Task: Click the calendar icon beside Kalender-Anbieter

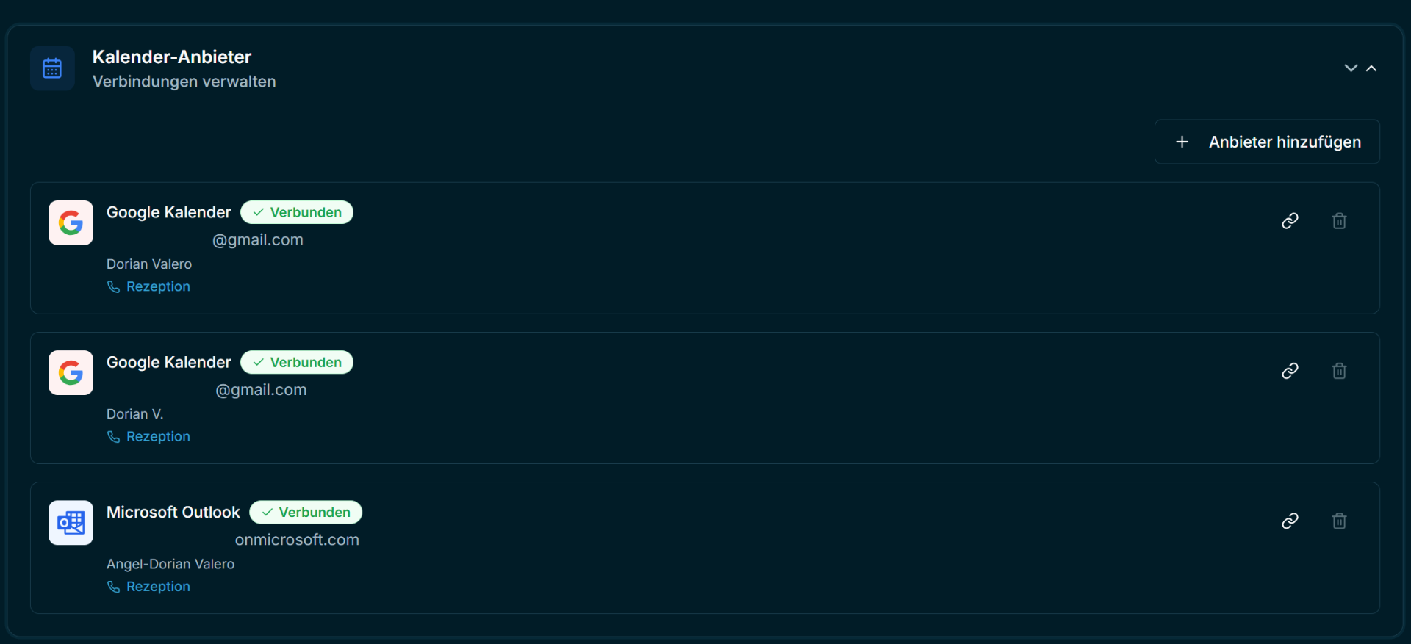Action: click(52, 68)
